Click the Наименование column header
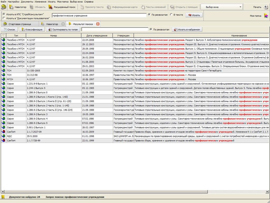Image resolution: width=270 pixels, height=203 pixels. click(202, 36)
